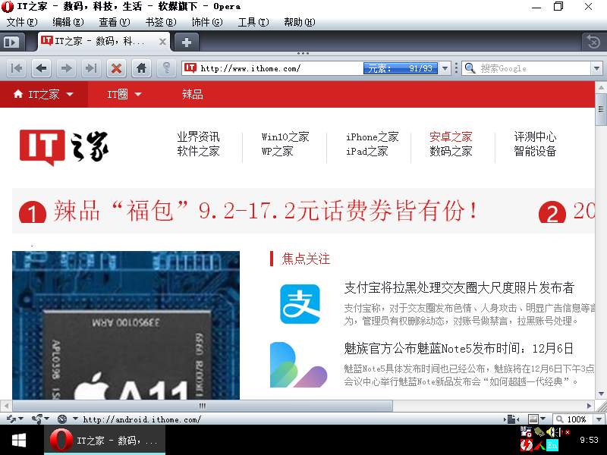Open the 安卓之家 link
The height and width of the screenshot is (455, 607).
[451, 137]
